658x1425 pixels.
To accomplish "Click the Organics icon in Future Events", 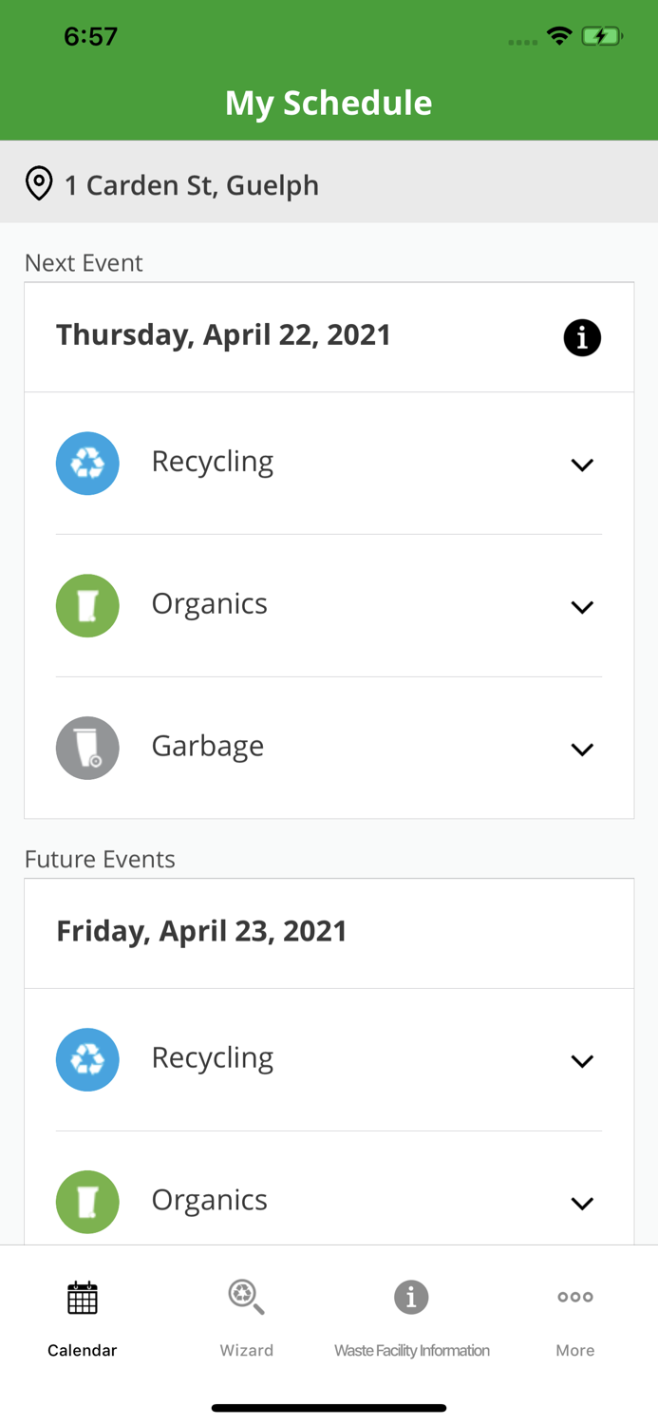I will 87,1202.
